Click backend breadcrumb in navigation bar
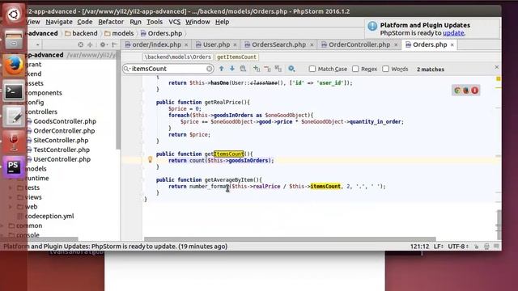518x291 pixels. coord(81,33)
